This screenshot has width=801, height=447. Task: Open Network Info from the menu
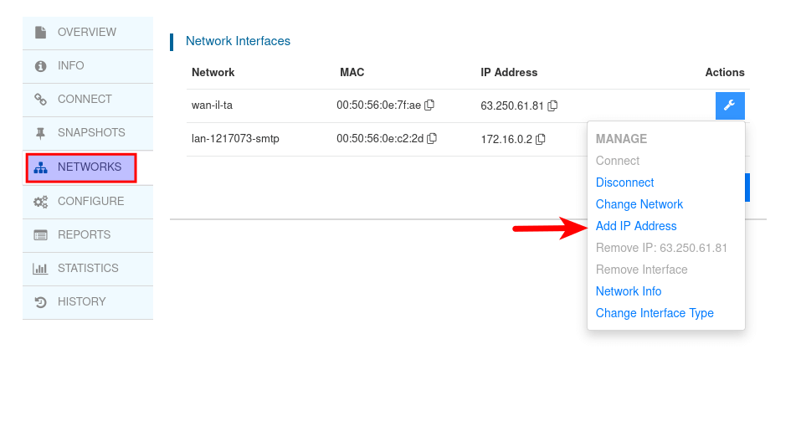(x=629, y=291)
